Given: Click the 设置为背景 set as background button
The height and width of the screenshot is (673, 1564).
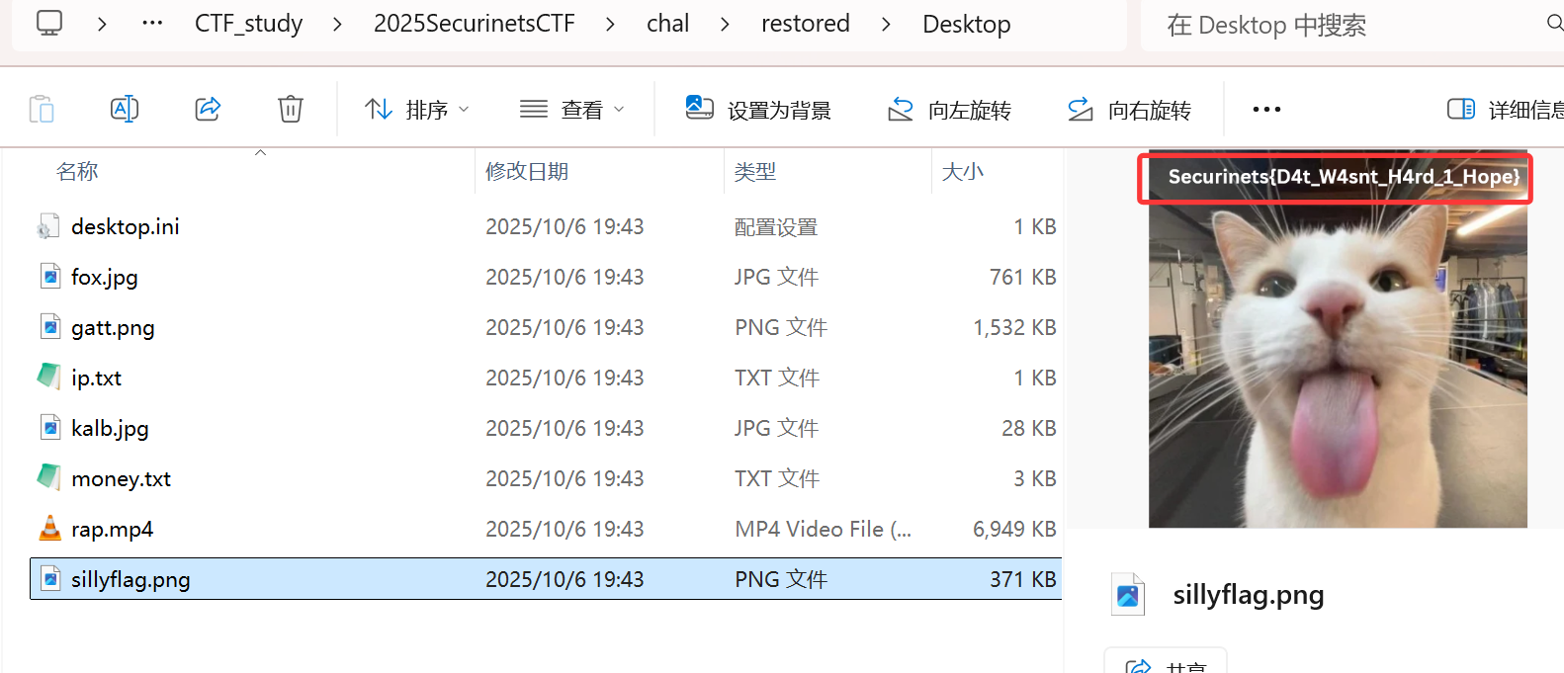Looking at the screenshot, I should pyautogui.click(x=758, y=110).
